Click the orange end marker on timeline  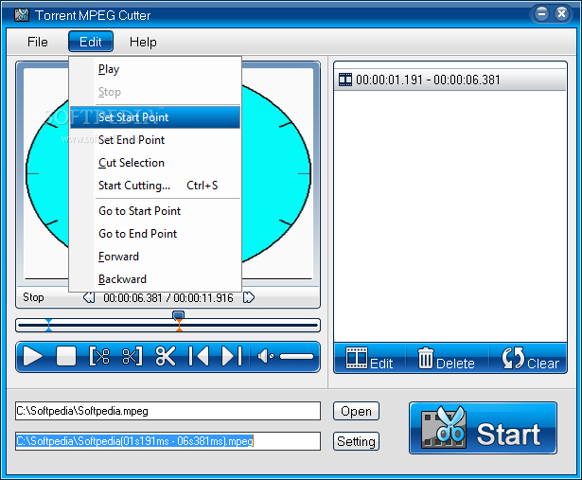tap(179, 326)
